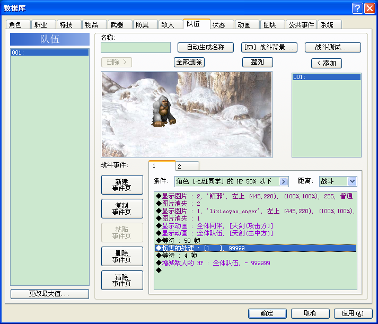Select battle event page tab 2
The image size is (378, 324).
click(x=187, y=167)
